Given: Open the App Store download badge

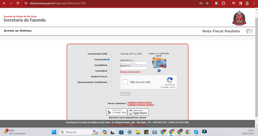Looking at the screenshot, I should [138, 112].
